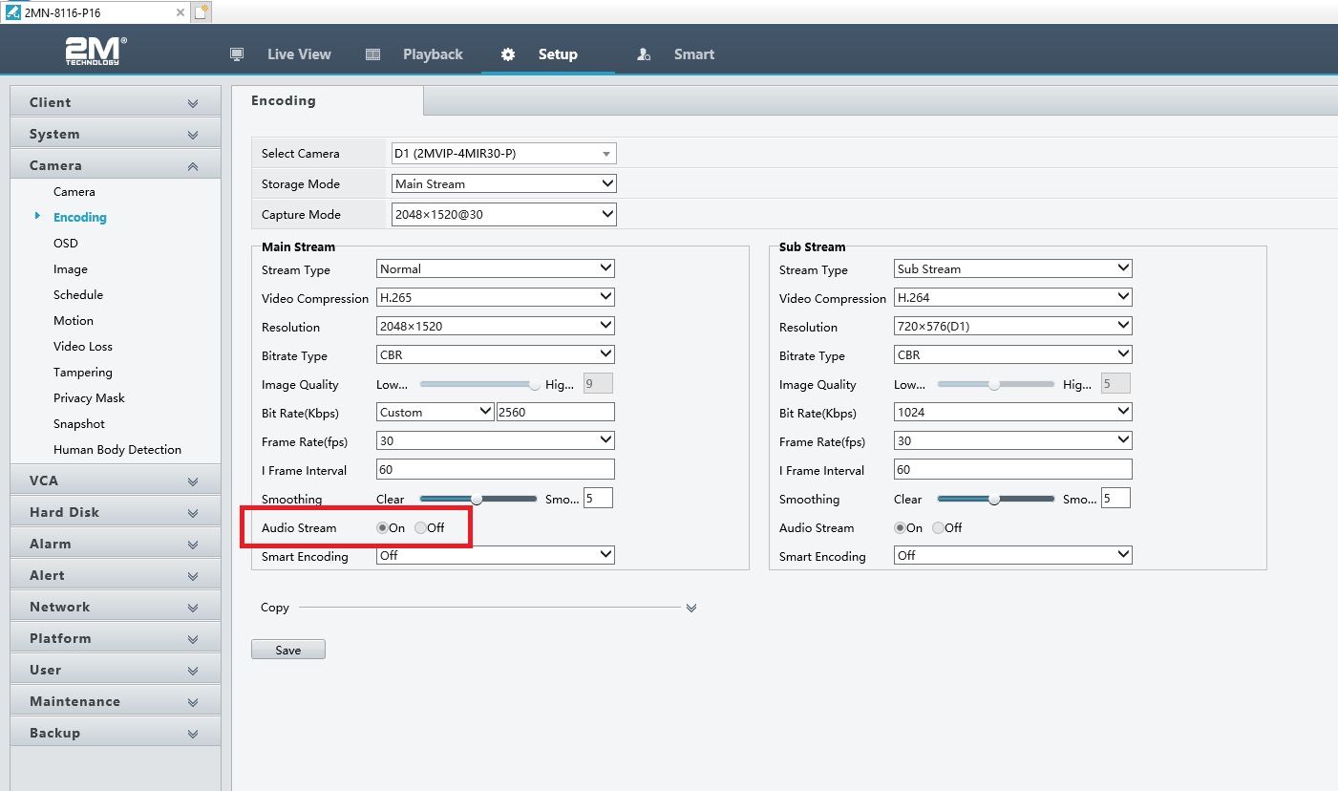This screenshot has height=791, width=1338.
Task: Click the Smart person-search icon
Action: [645, 54]
